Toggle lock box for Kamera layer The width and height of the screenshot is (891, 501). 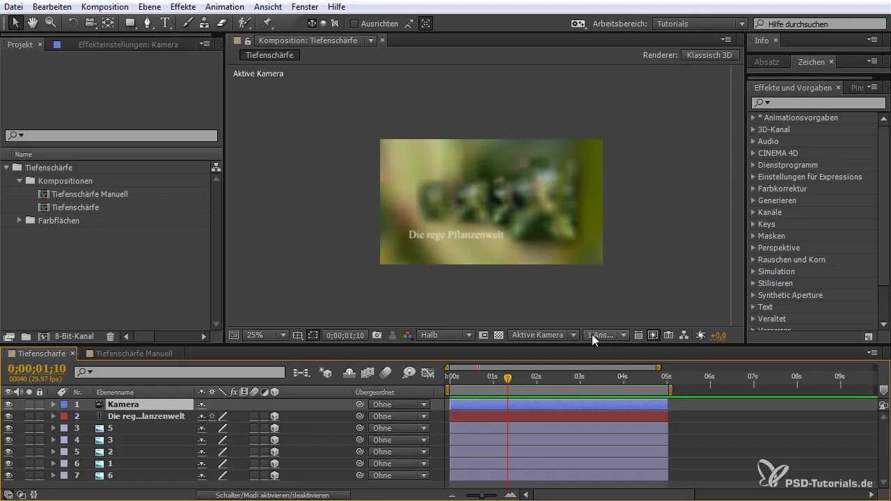40,404
